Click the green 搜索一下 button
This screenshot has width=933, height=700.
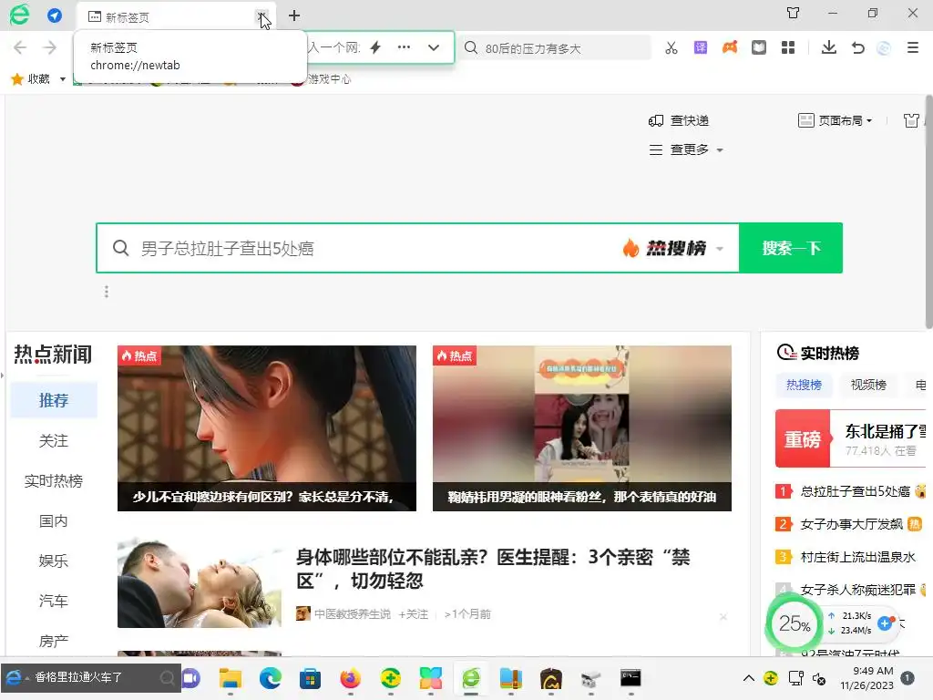point(791,248)
